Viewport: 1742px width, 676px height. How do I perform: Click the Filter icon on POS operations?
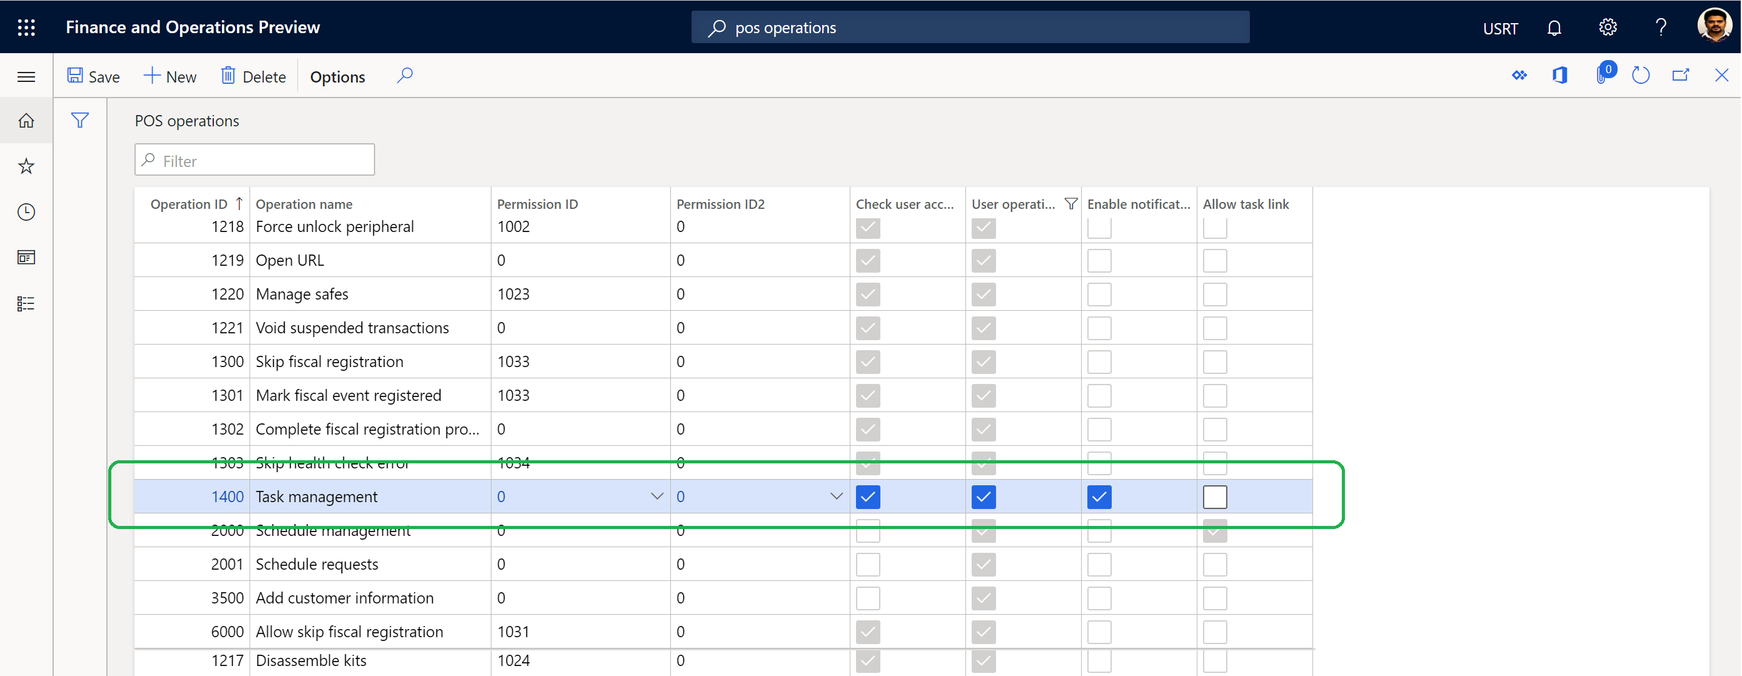click(80, 119)
